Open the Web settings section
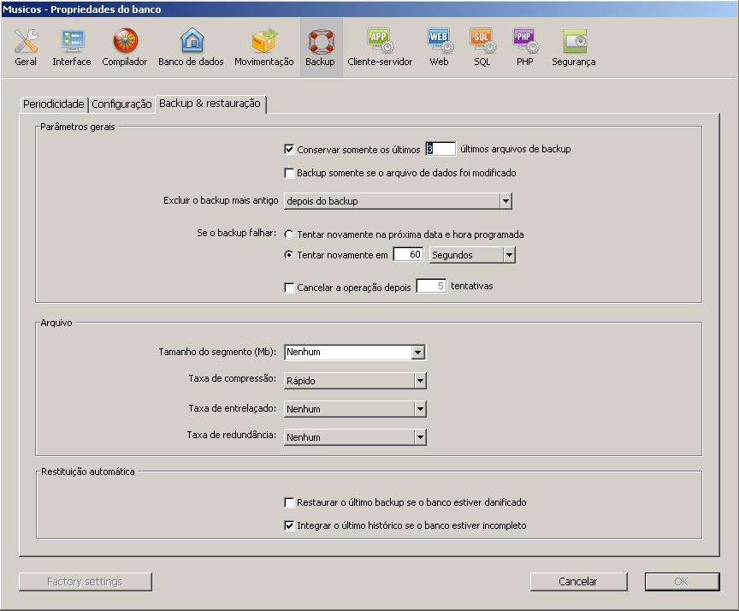 tap(440, 48)
